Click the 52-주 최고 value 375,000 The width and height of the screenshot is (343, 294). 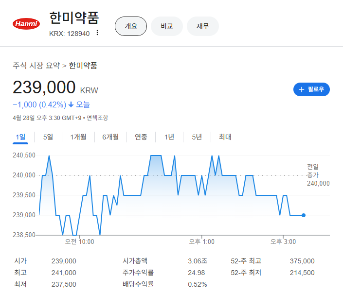(x=302, y=261)
